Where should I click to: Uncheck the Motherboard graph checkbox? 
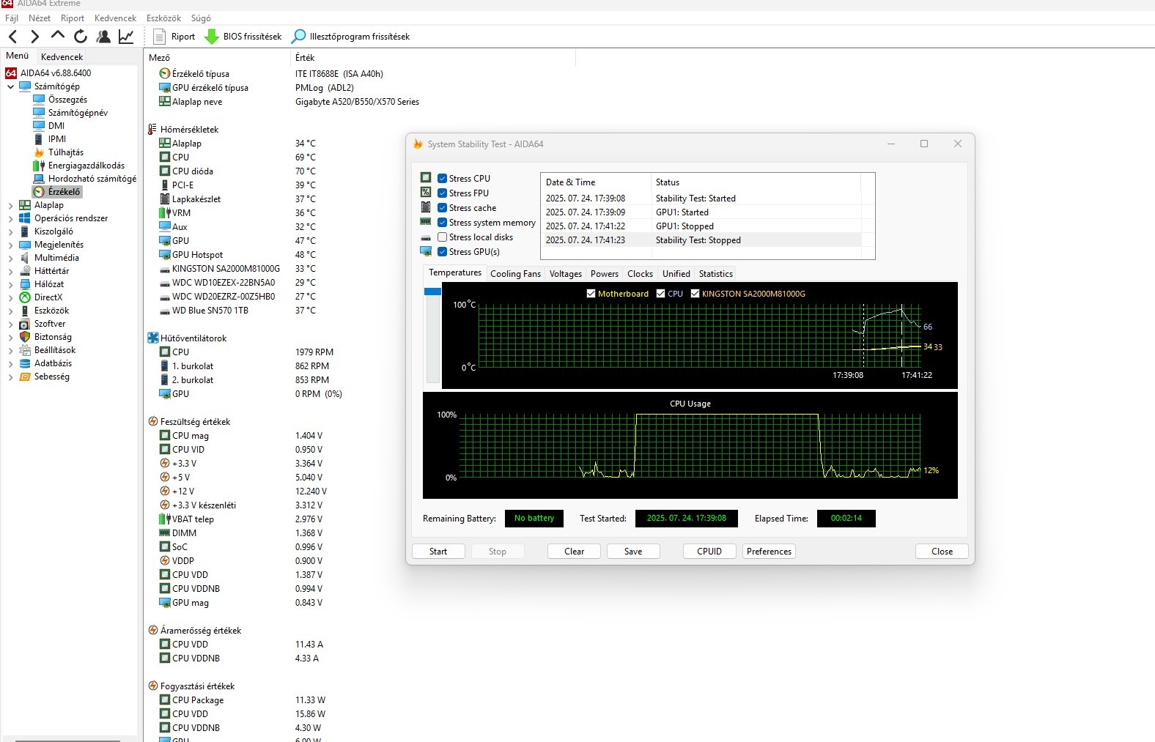point(591,294)
